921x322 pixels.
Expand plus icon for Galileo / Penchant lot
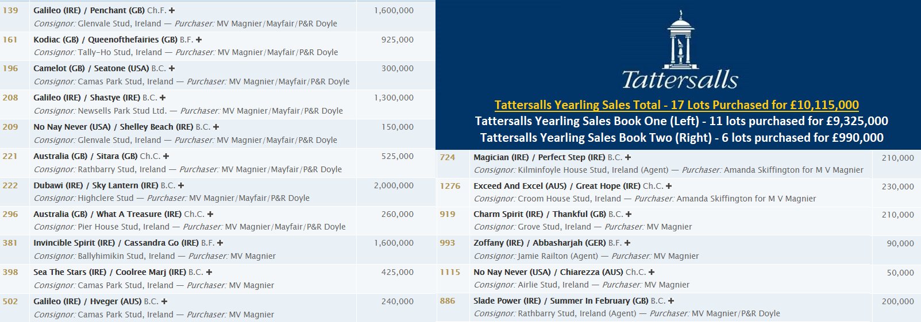pyautogui.click(x=172, y=11)
